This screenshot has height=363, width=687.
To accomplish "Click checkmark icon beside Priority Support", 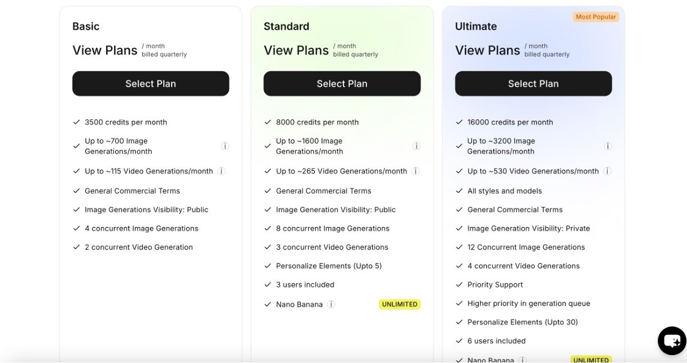I will (459, 285).
